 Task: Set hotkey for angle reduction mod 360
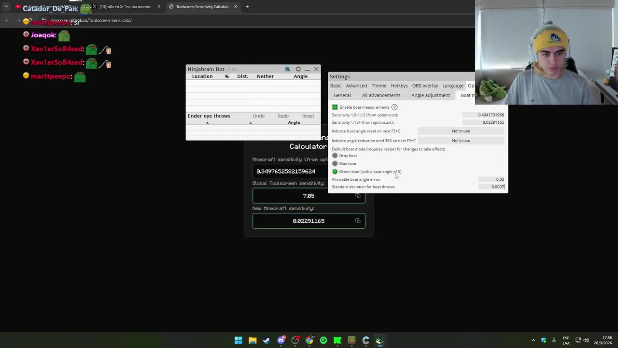[x=461, y=141]
